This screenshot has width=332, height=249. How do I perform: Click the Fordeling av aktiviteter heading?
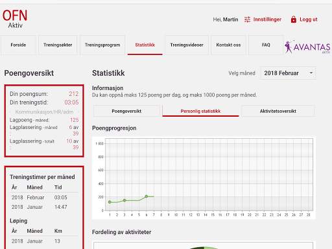121,232
